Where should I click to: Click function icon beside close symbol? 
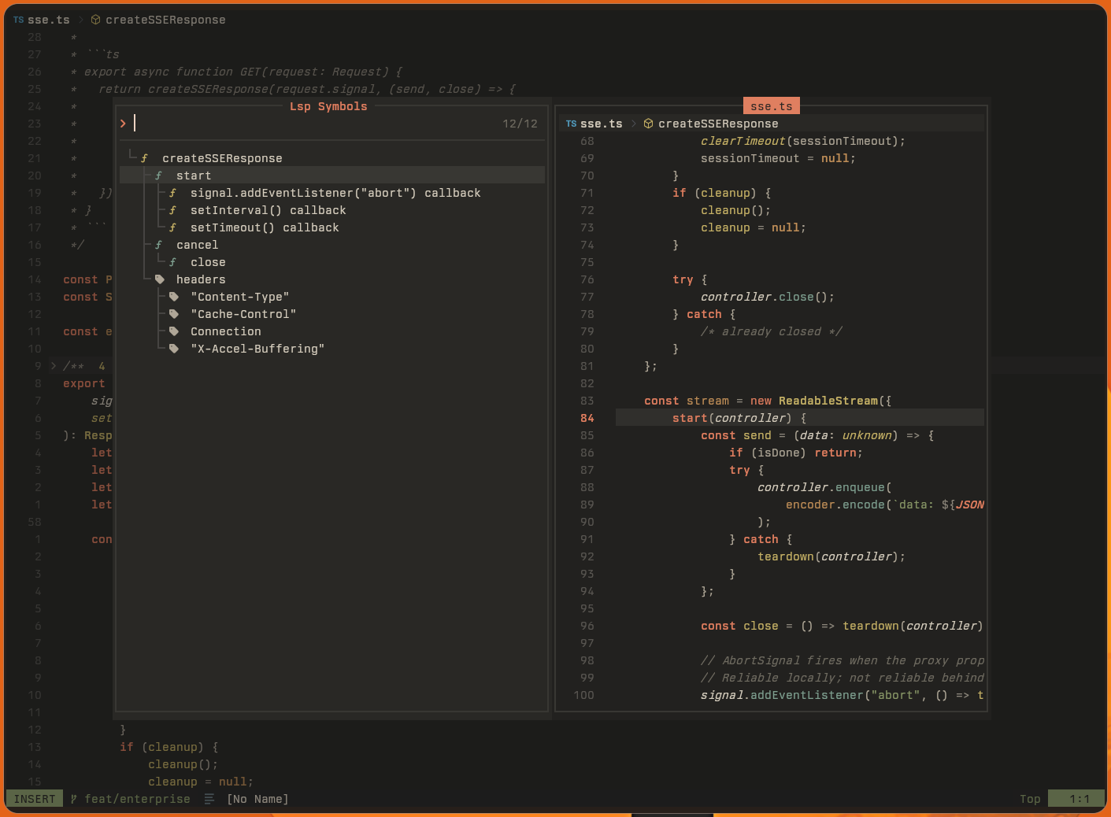[172, 262]
